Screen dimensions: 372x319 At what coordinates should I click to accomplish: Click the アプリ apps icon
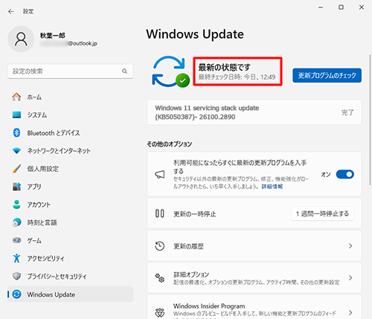click(x=16, y=187)
